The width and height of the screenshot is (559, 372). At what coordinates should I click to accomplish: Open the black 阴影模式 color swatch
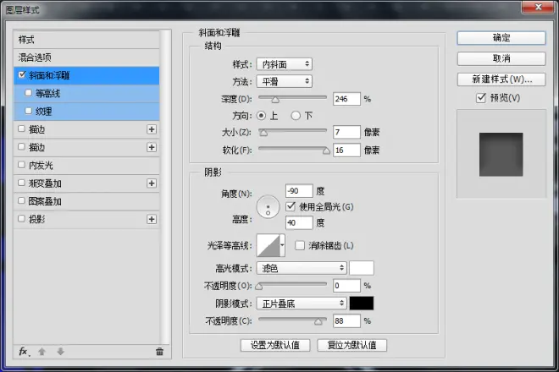362,304
